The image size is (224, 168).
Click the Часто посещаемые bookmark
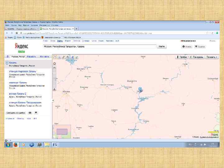[x=32, y=37]
